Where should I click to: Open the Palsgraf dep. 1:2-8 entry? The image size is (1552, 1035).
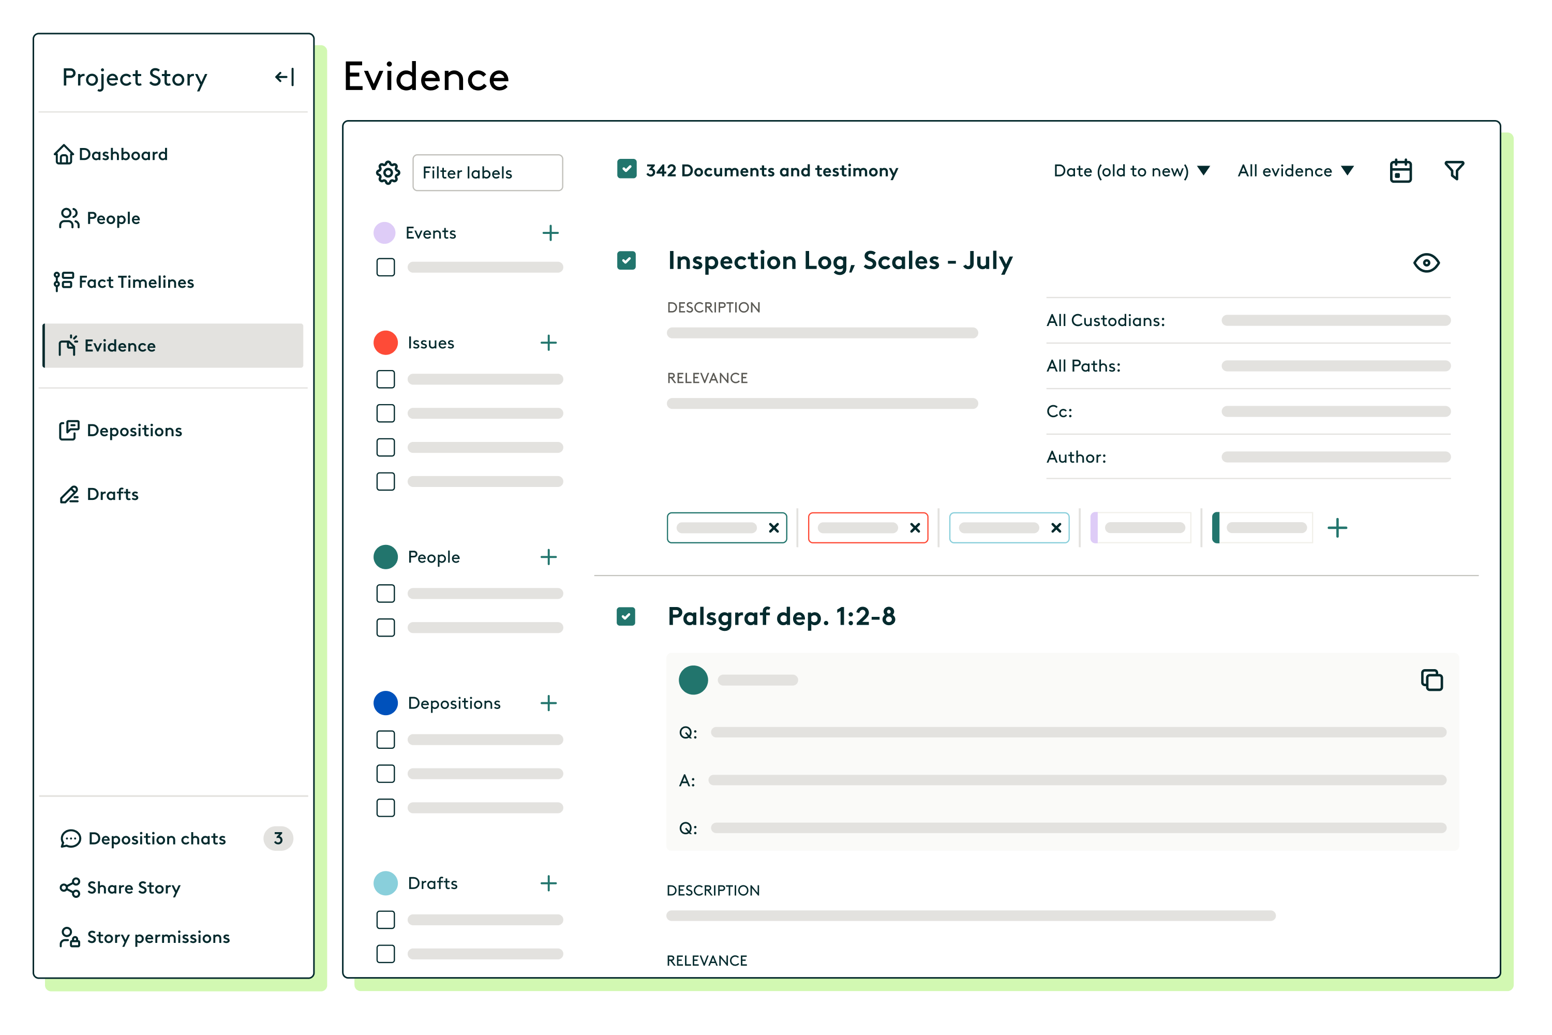781,616
